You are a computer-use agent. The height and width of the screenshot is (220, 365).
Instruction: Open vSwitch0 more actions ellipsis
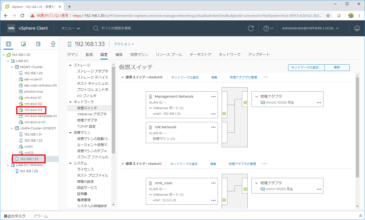pos(266,77)
